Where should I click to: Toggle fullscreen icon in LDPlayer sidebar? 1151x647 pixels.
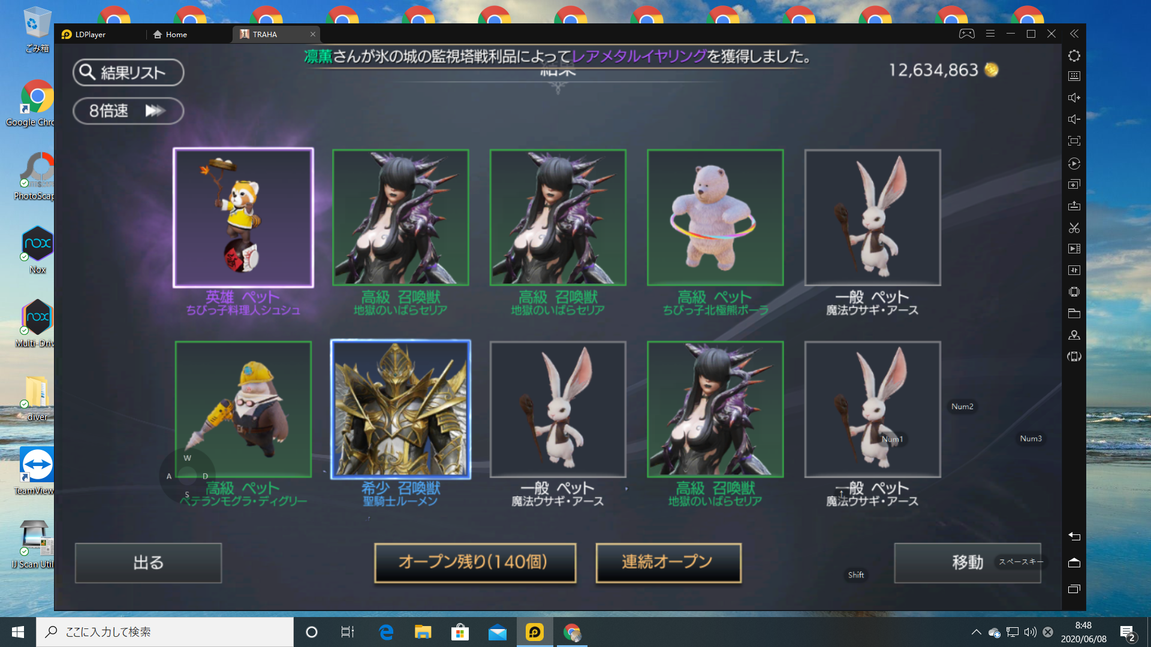click(x=1074, y=141)
